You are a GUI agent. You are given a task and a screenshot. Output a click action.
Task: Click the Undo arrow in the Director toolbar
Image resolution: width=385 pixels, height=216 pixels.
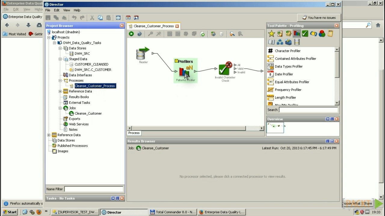tap(74, 18)
